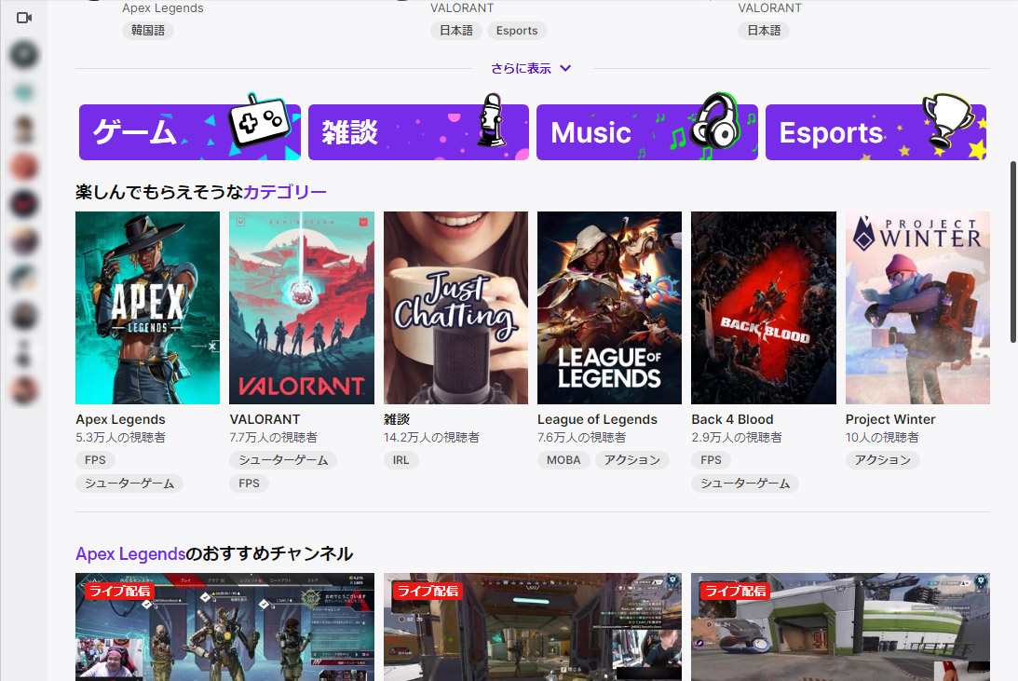The image size is (1018, 681).
Task: Select アクション tag under League of Legends
Action: pos(631,460)
